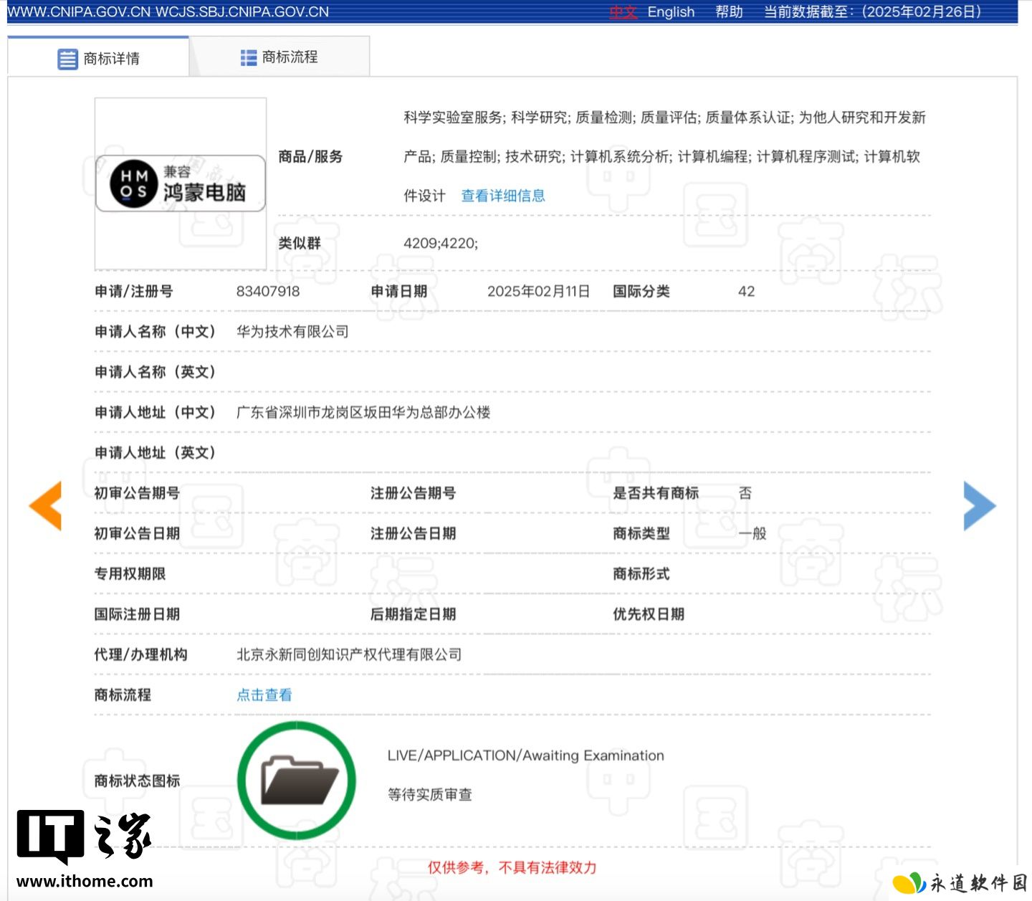Open 点击查看 trademark process link
This screenshot has width=1032, height=901.
tap(264, 695)
